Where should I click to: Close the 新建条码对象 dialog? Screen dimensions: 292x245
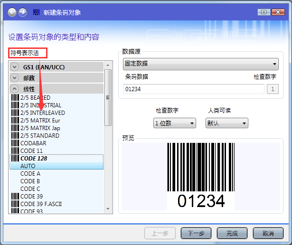(x=278, y=12)
